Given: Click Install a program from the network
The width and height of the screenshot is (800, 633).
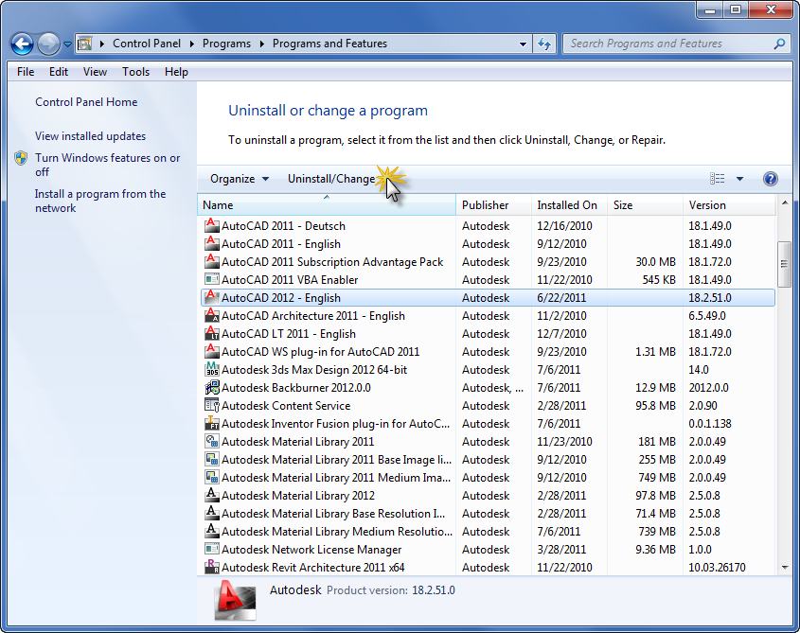Looking at the screenshot, I should tap(100, 201).
